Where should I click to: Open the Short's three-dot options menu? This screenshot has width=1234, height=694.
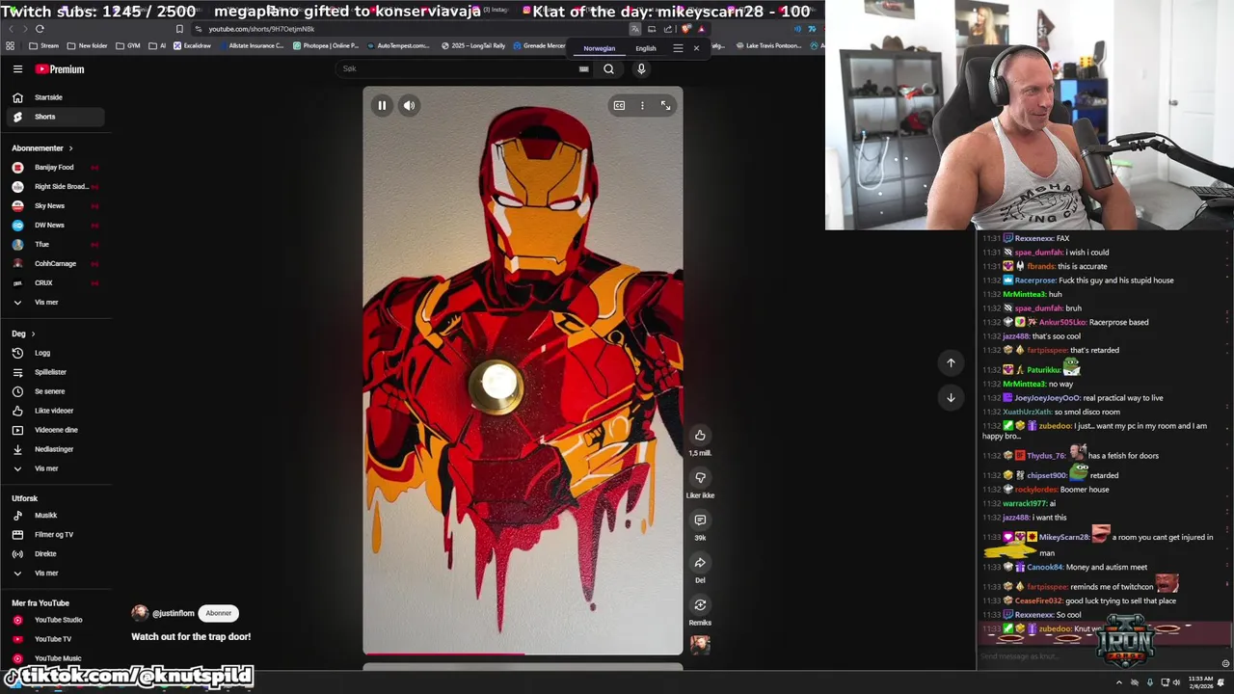click(642, 106)
